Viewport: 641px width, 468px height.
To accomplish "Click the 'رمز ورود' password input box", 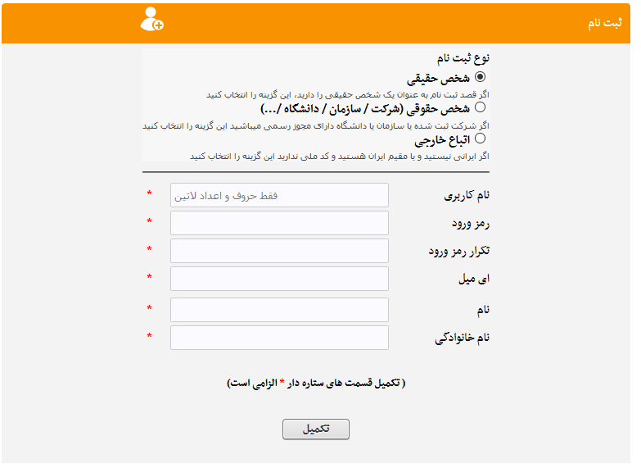I will coord(279,223).
